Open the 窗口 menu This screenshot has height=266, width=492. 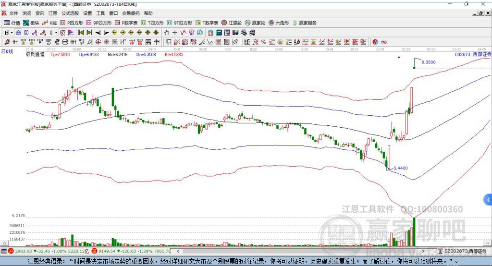(x=113, y=13)
